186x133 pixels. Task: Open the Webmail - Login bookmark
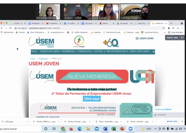(x=131, y=32)
